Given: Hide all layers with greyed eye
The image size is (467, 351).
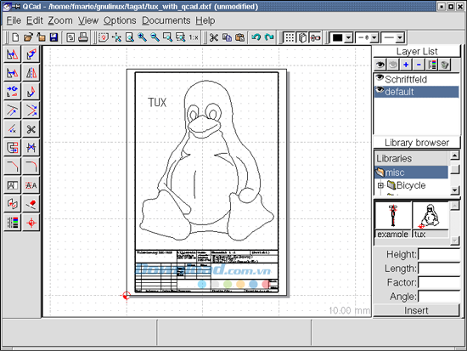Looking at the screenshot, I should [x=393, y=65].
